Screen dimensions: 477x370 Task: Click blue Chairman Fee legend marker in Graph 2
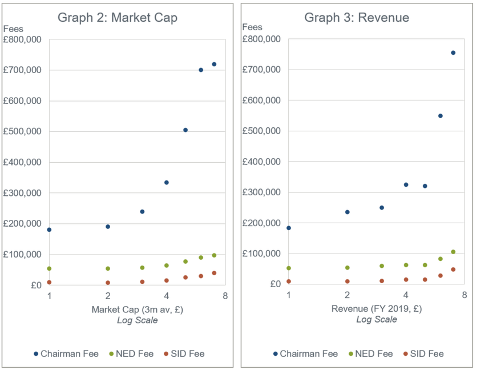tap(36, 354)
